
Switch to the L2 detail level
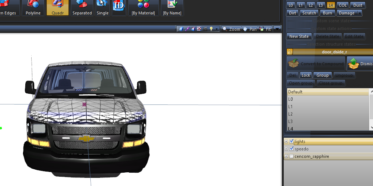pos(311,5)
